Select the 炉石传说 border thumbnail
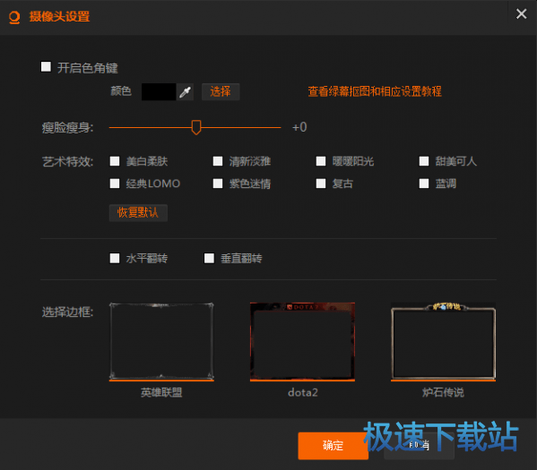537x470 pixels. (443, 342)
